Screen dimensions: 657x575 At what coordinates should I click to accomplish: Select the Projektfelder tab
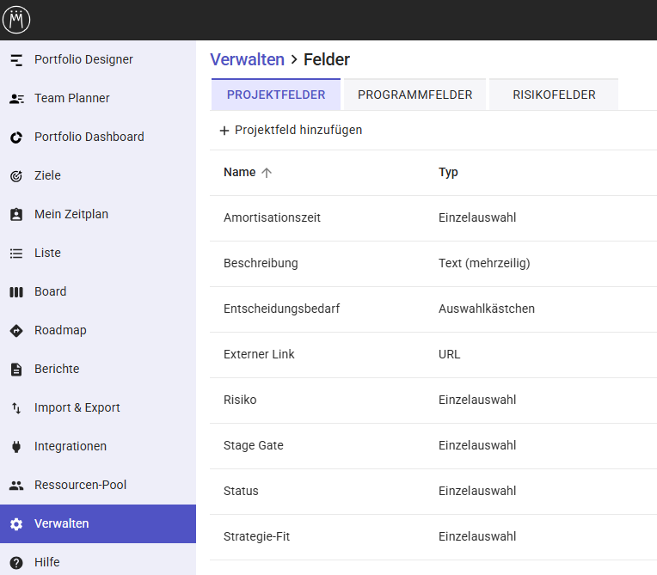276,95
